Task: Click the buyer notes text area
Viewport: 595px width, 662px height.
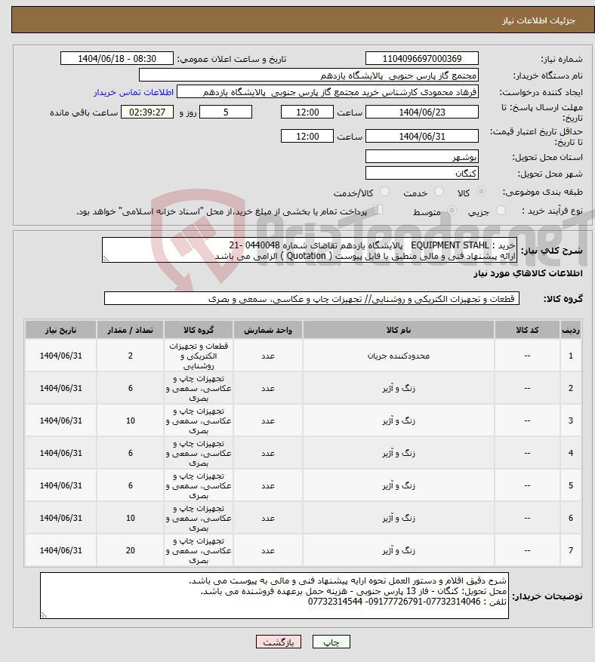Action: coord(275,596)
